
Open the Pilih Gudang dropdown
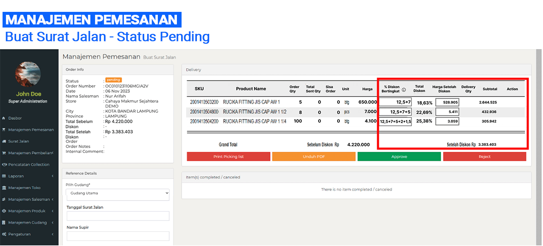pyautogui.click(x=118, y=193)
